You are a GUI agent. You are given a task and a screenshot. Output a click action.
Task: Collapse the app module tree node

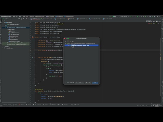(x=3, y=21)
